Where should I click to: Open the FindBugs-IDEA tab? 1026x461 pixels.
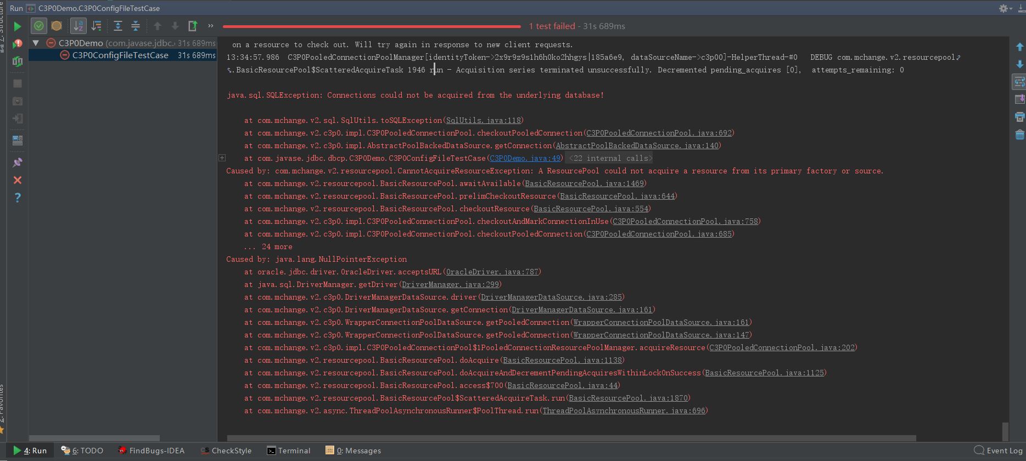coord(152,451)
